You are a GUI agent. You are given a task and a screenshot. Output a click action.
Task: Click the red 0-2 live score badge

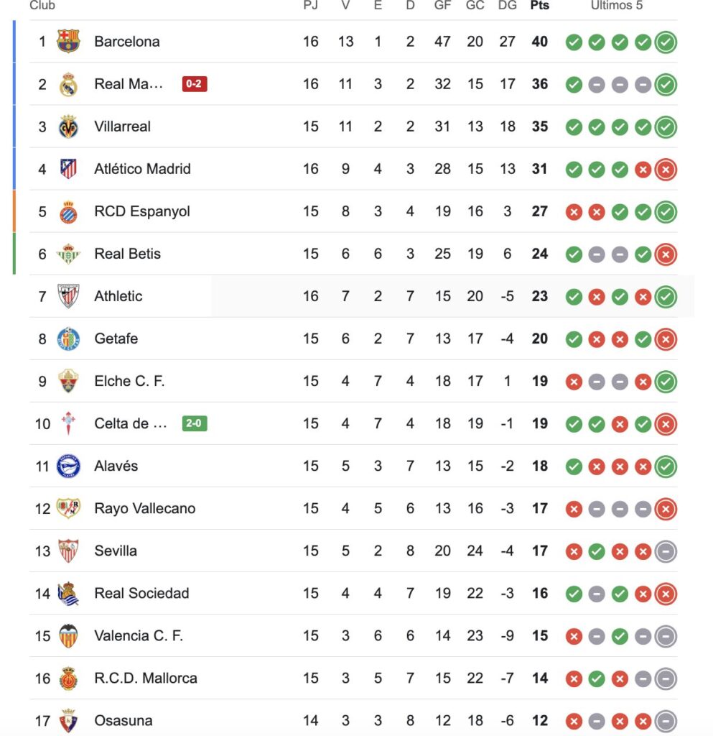[195, 84]
